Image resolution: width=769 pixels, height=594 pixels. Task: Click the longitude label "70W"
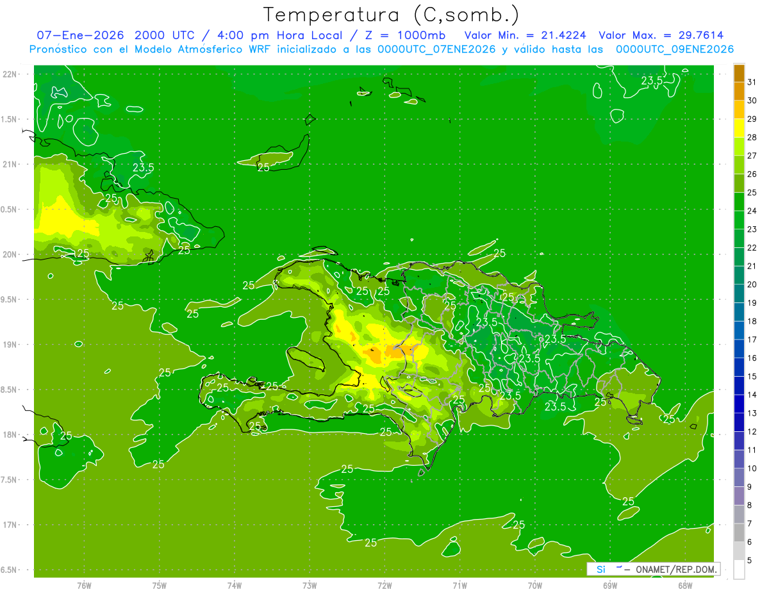coord(535,586)
